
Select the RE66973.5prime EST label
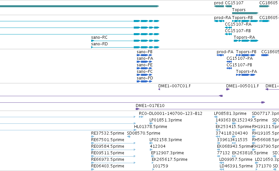pyautogui.click(x=108, y=160)
